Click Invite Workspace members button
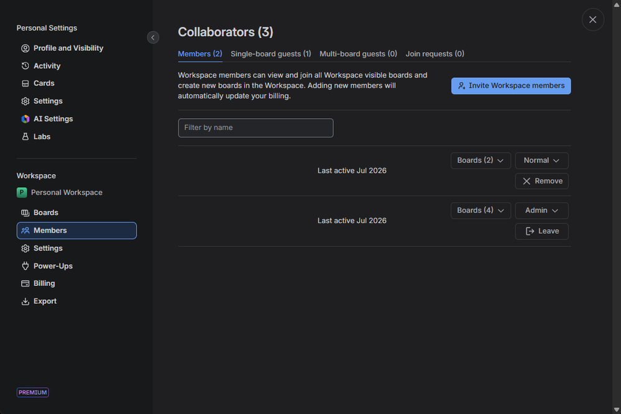The image size is (621, 414). coord(511,86)
